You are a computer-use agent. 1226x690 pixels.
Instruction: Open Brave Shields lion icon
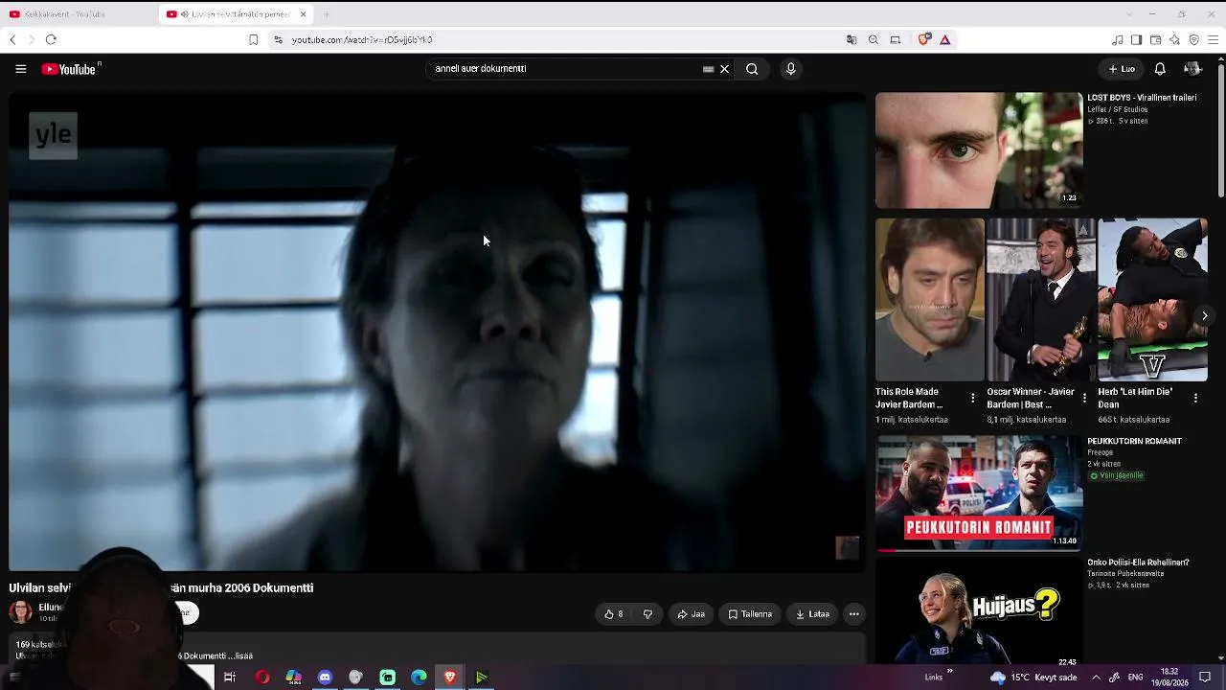(x=924, y=40)
